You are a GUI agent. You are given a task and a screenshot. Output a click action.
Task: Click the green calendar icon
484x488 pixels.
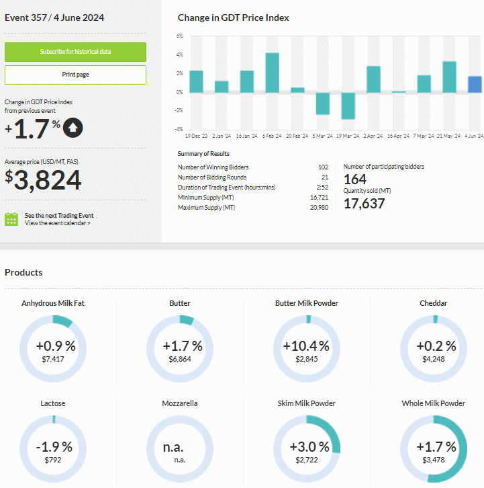point(11,219)
